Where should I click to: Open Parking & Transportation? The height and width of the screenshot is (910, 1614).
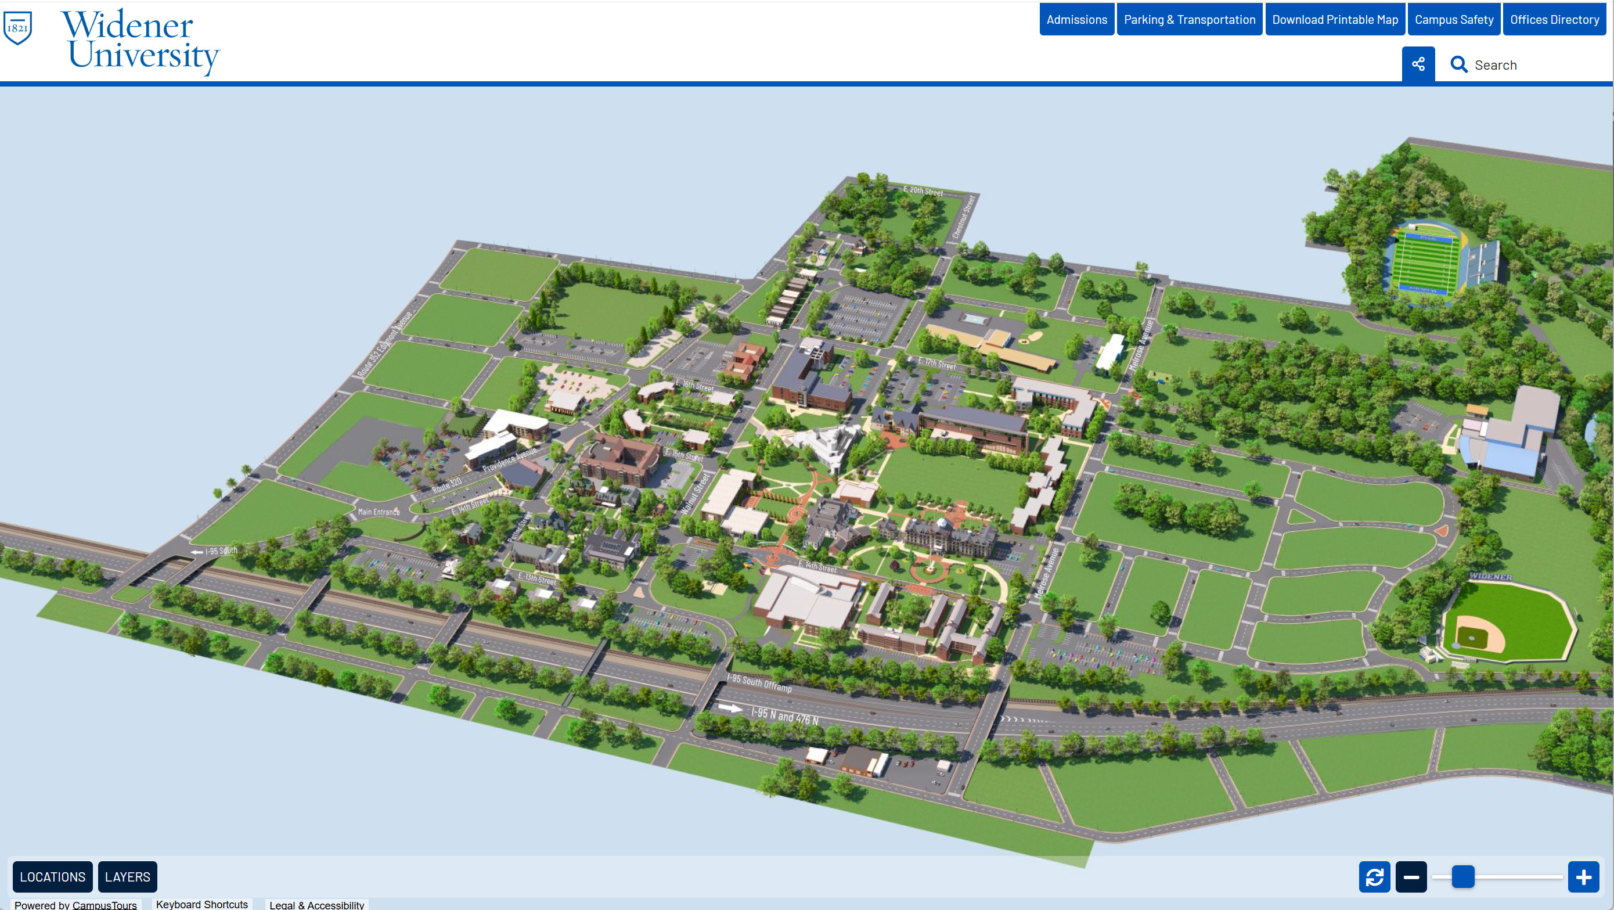click(x=1189, y=19)
